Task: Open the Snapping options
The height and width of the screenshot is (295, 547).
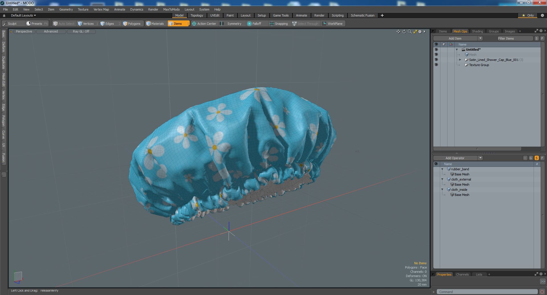Action: (279, 24)
